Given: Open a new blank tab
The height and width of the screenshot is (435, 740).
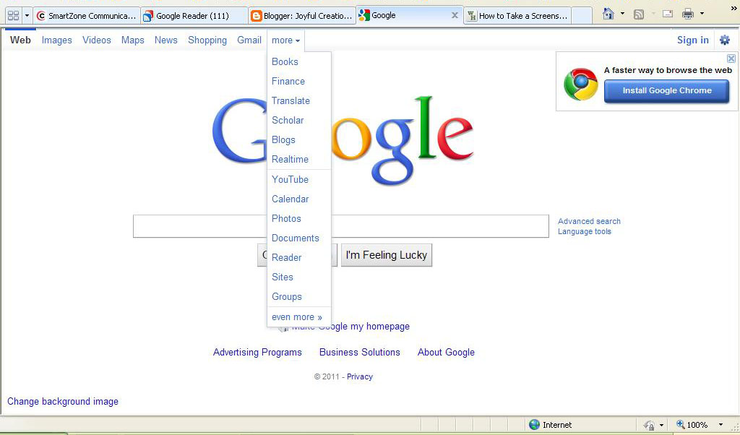Looking at the screenshot, I should coord(582,16).
